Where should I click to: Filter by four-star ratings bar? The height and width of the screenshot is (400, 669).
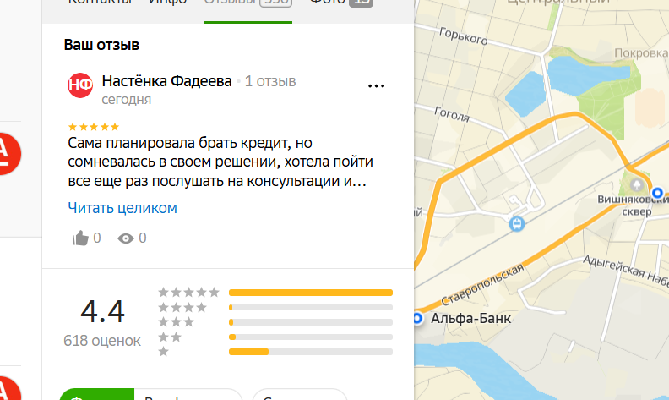point(311,307)
